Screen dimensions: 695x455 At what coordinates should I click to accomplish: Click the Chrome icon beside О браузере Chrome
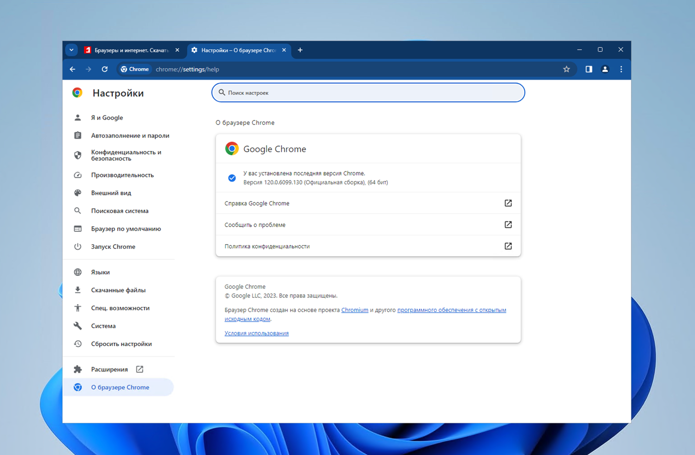(x=78, y=387)
